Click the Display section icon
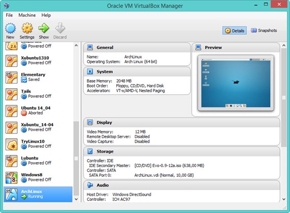The height and width of the screenshot is (213, 290). (90, 122)
